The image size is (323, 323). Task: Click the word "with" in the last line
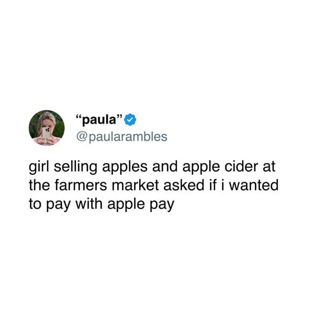point(89,204)
